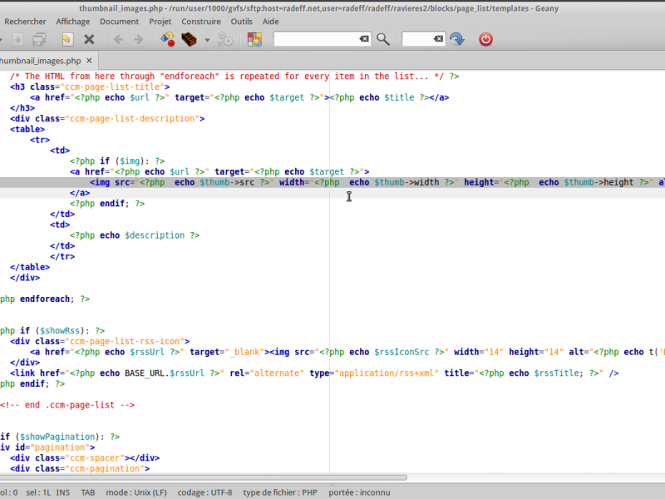Quit Geany with the red power icon

pos(486,39)
